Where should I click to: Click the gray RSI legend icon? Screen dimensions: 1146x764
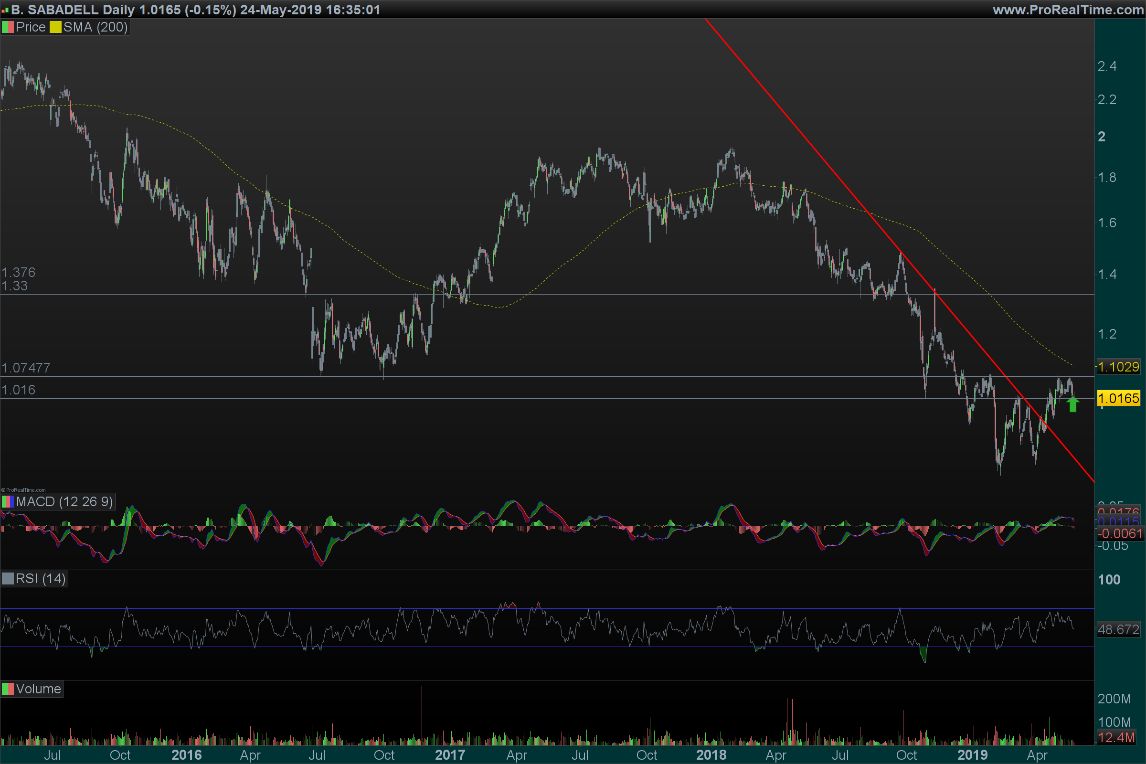tap(7, 578)
